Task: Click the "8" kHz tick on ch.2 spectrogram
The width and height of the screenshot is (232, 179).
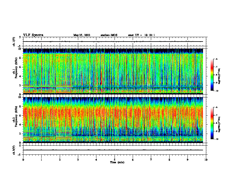Action: point(21,106)
